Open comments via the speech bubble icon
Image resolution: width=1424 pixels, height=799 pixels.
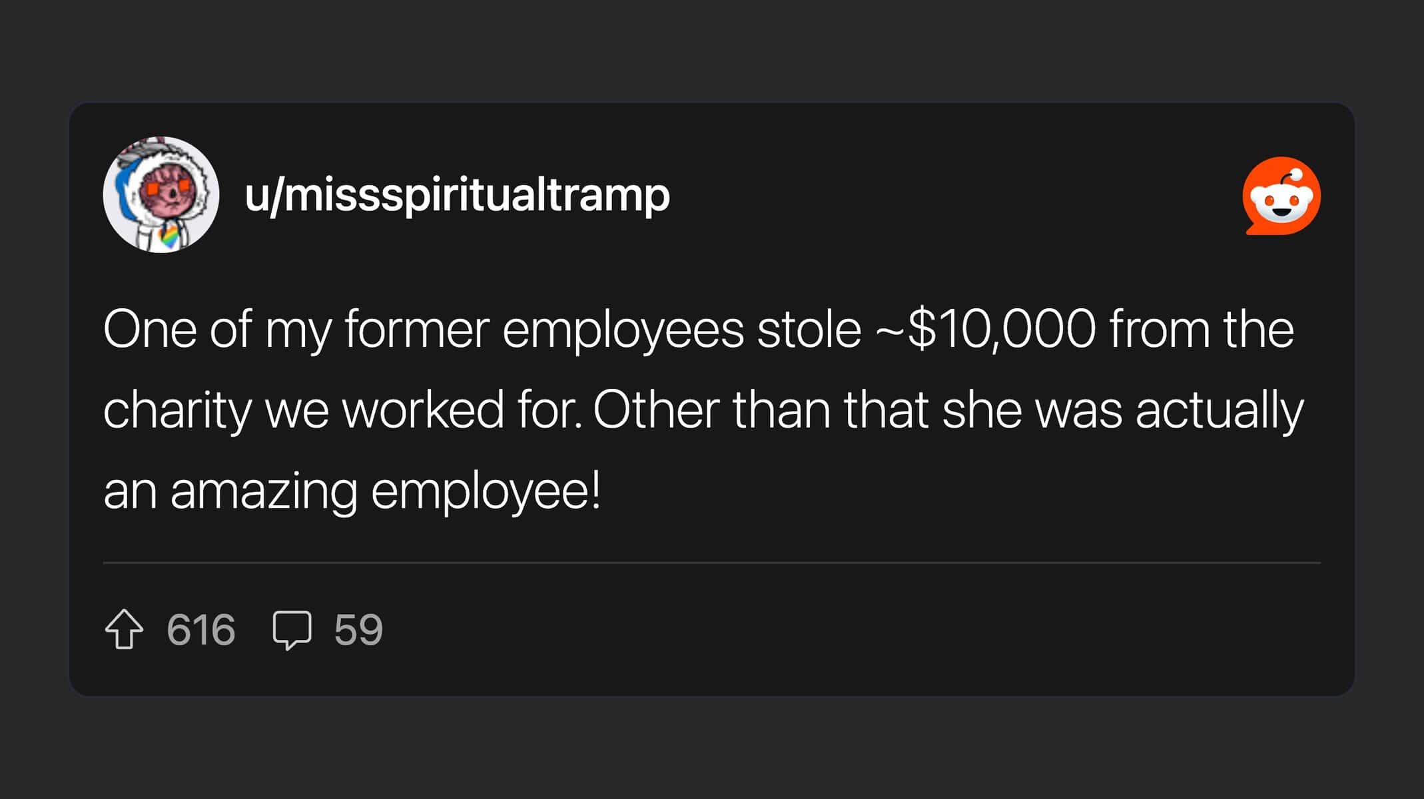pyautogui.click(x=292, y=629)
